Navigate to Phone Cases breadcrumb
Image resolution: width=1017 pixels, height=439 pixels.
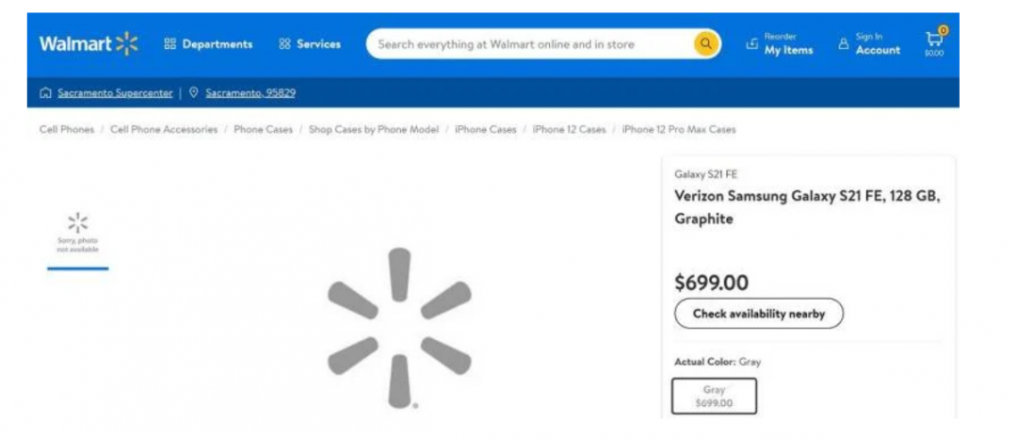click(263, 129)
